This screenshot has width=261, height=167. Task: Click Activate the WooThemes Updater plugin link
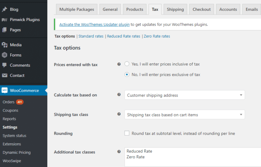coord(94,24)
